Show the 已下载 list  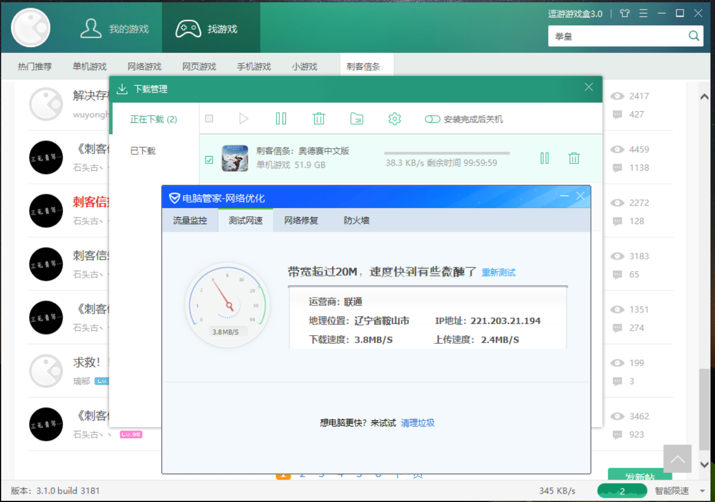coord(143,150)
